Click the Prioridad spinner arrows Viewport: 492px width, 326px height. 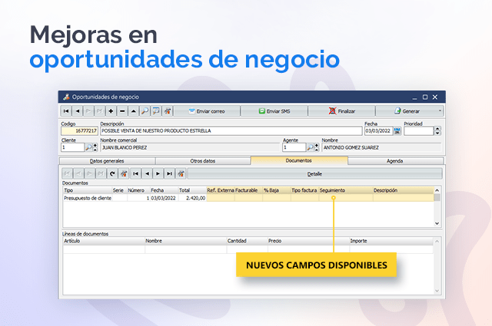click(x=437, y=131)
